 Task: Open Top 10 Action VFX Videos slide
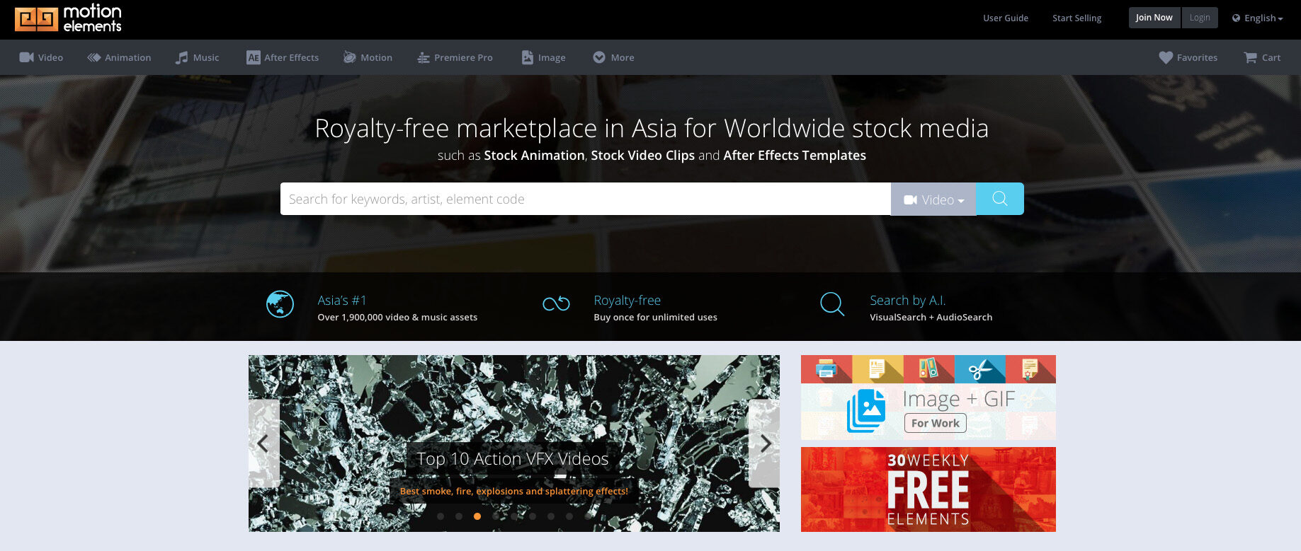[513, 459]
